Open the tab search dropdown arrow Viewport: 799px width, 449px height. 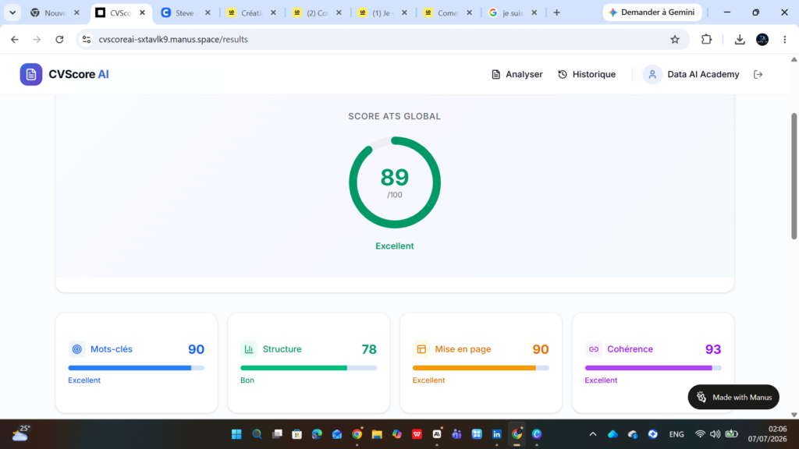coord(12,12)
